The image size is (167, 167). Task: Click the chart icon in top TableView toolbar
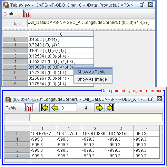pyautogui.click(x=27, y=14)
